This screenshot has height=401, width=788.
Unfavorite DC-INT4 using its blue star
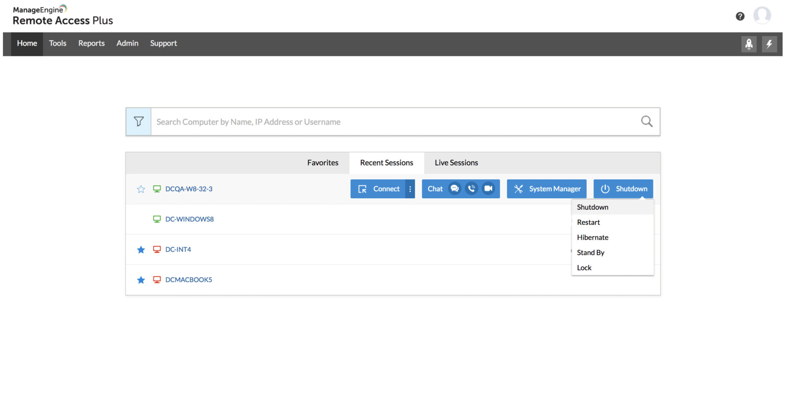point(141,250)
